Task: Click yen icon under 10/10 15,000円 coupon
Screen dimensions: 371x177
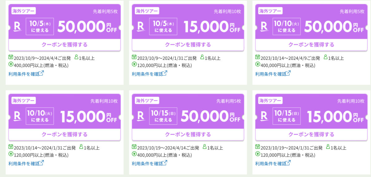Action: coord(11,154)
